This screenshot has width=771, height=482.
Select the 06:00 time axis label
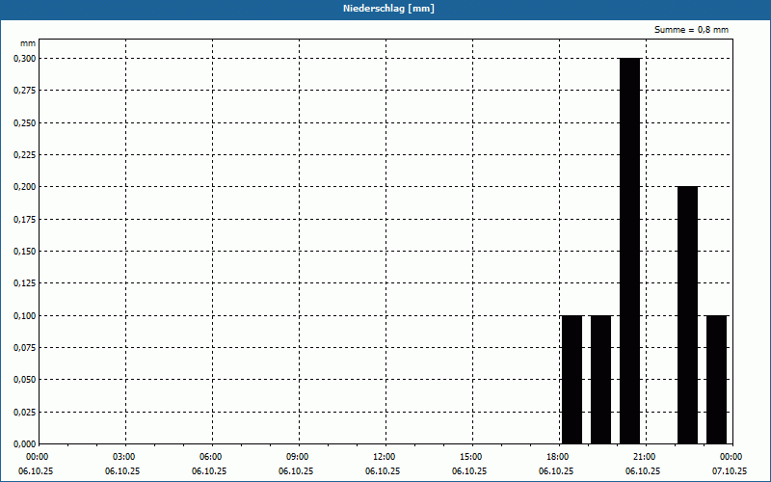pyautogui.click(x=211, y=457)
